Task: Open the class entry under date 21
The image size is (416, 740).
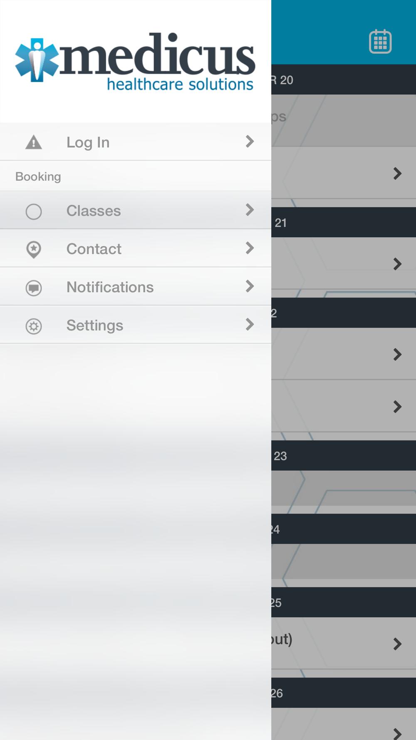Action: click(344, 263)
